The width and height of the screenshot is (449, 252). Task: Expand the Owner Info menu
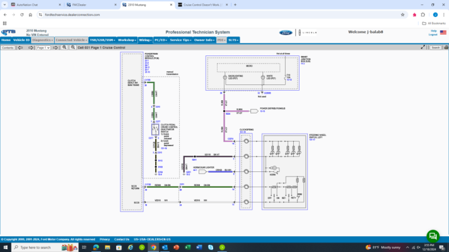204,40
